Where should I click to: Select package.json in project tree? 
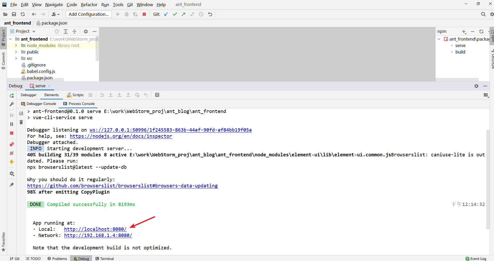[40, 78]
